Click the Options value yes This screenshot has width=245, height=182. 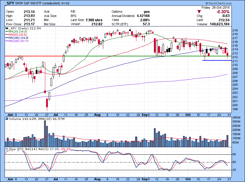tap(147, 12)
